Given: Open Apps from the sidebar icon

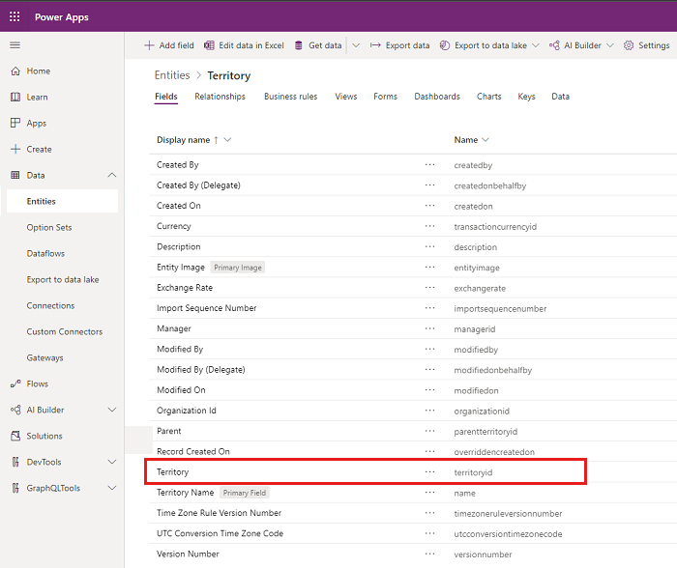Looking at the screenshot, I should [x=15, y=124].
